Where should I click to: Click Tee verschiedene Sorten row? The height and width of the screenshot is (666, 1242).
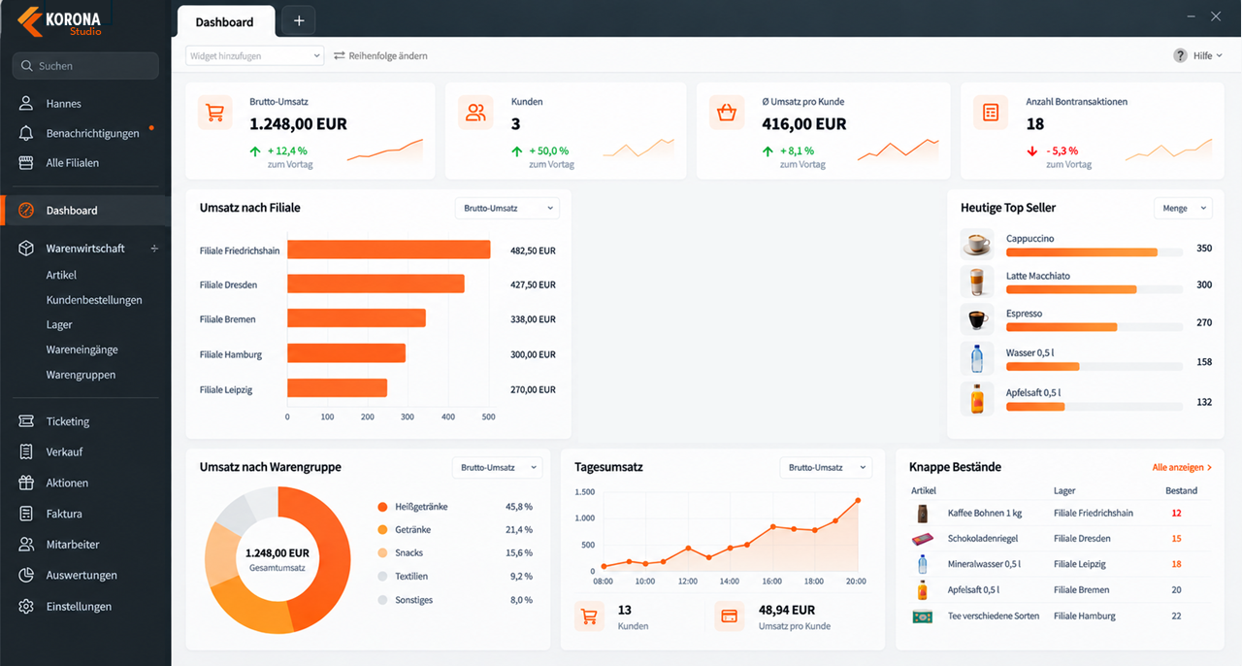click(1059, 616)
